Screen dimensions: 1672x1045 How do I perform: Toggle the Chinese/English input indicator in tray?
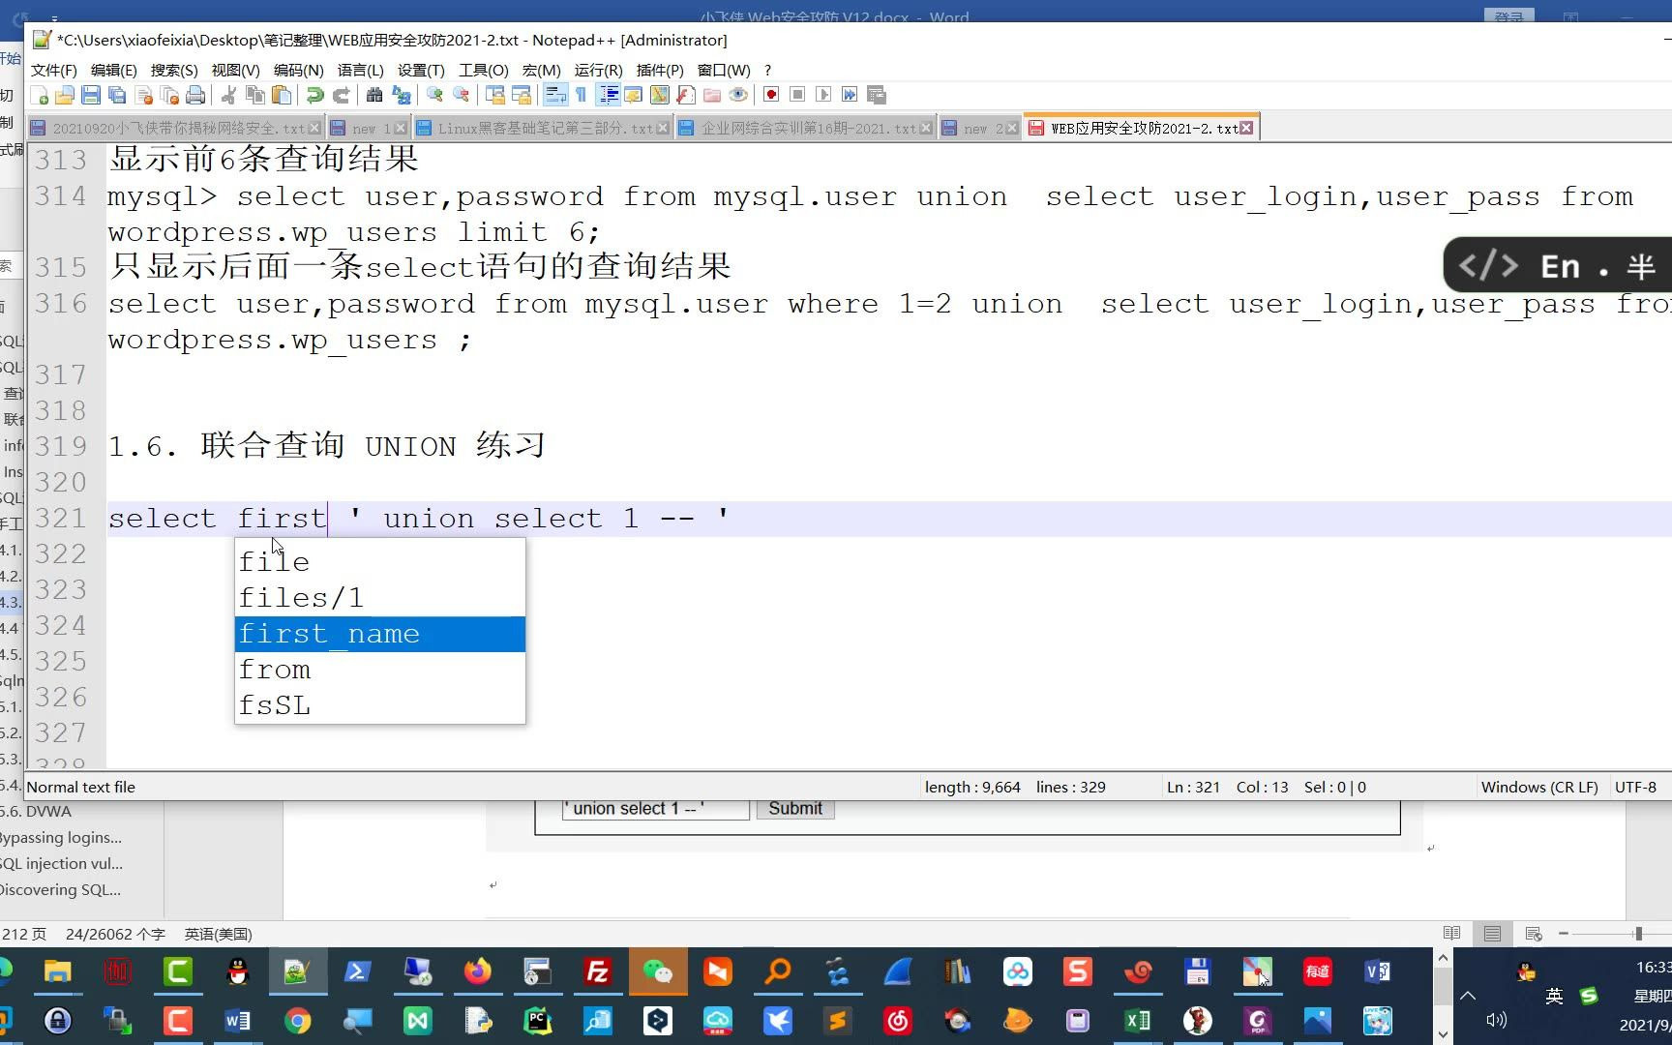pos(1554,995)
